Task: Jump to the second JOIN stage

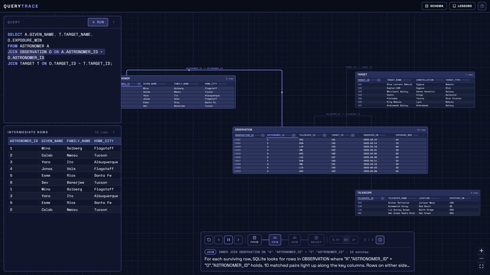Action: 294,240
